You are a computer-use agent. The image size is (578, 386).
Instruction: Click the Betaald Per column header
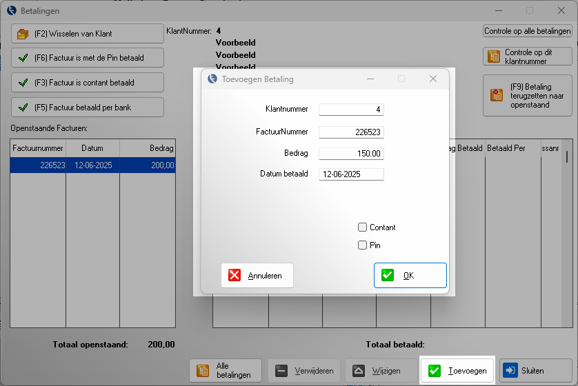512,148
